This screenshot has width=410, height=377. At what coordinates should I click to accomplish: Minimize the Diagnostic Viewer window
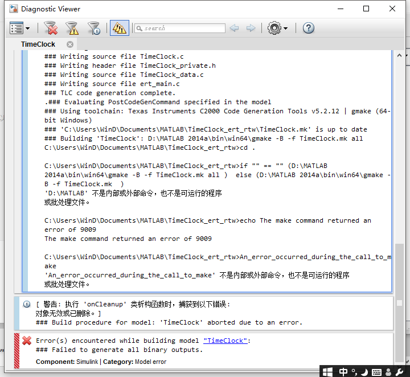click(341, 9)
